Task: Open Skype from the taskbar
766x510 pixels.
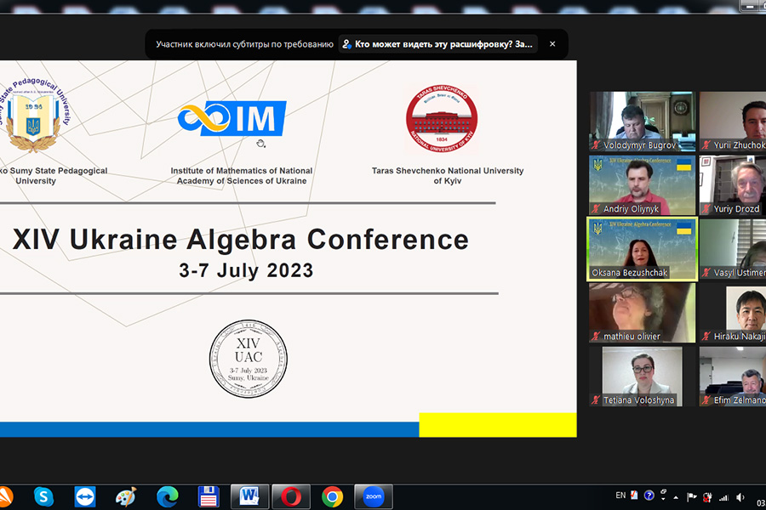Action: (x=44, y=496)
